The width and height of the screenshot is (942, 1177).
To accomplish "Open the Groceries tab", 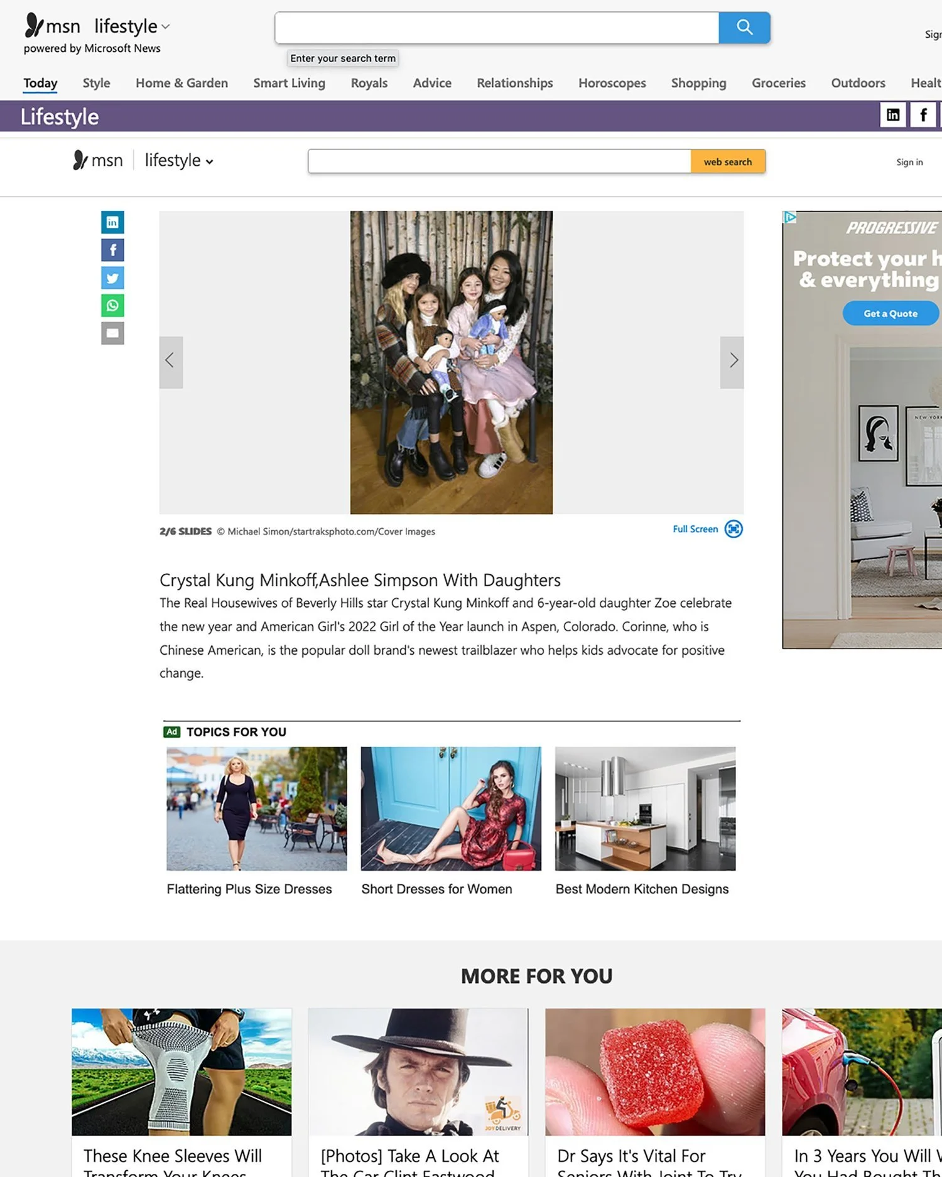I will pyautogui.click(x=779, y=83).
